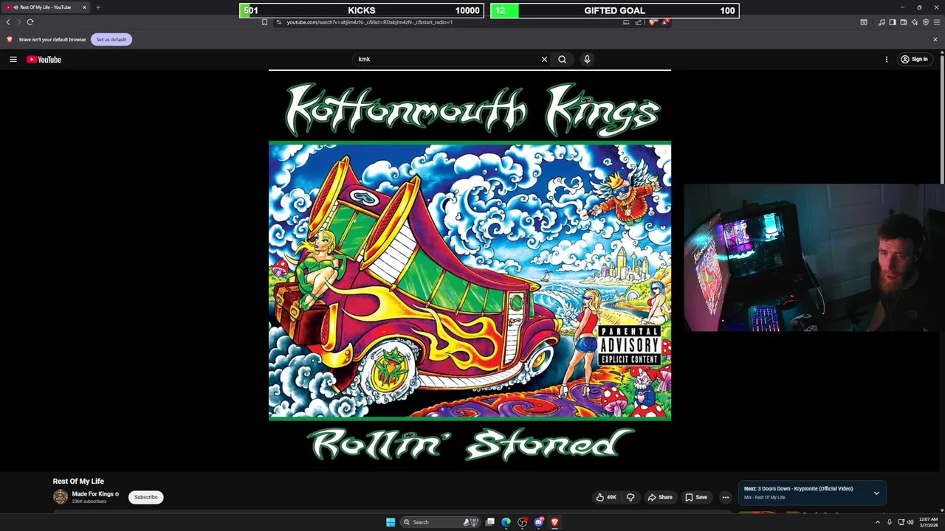Subscribe to Made For Kings

click(145, 497)
